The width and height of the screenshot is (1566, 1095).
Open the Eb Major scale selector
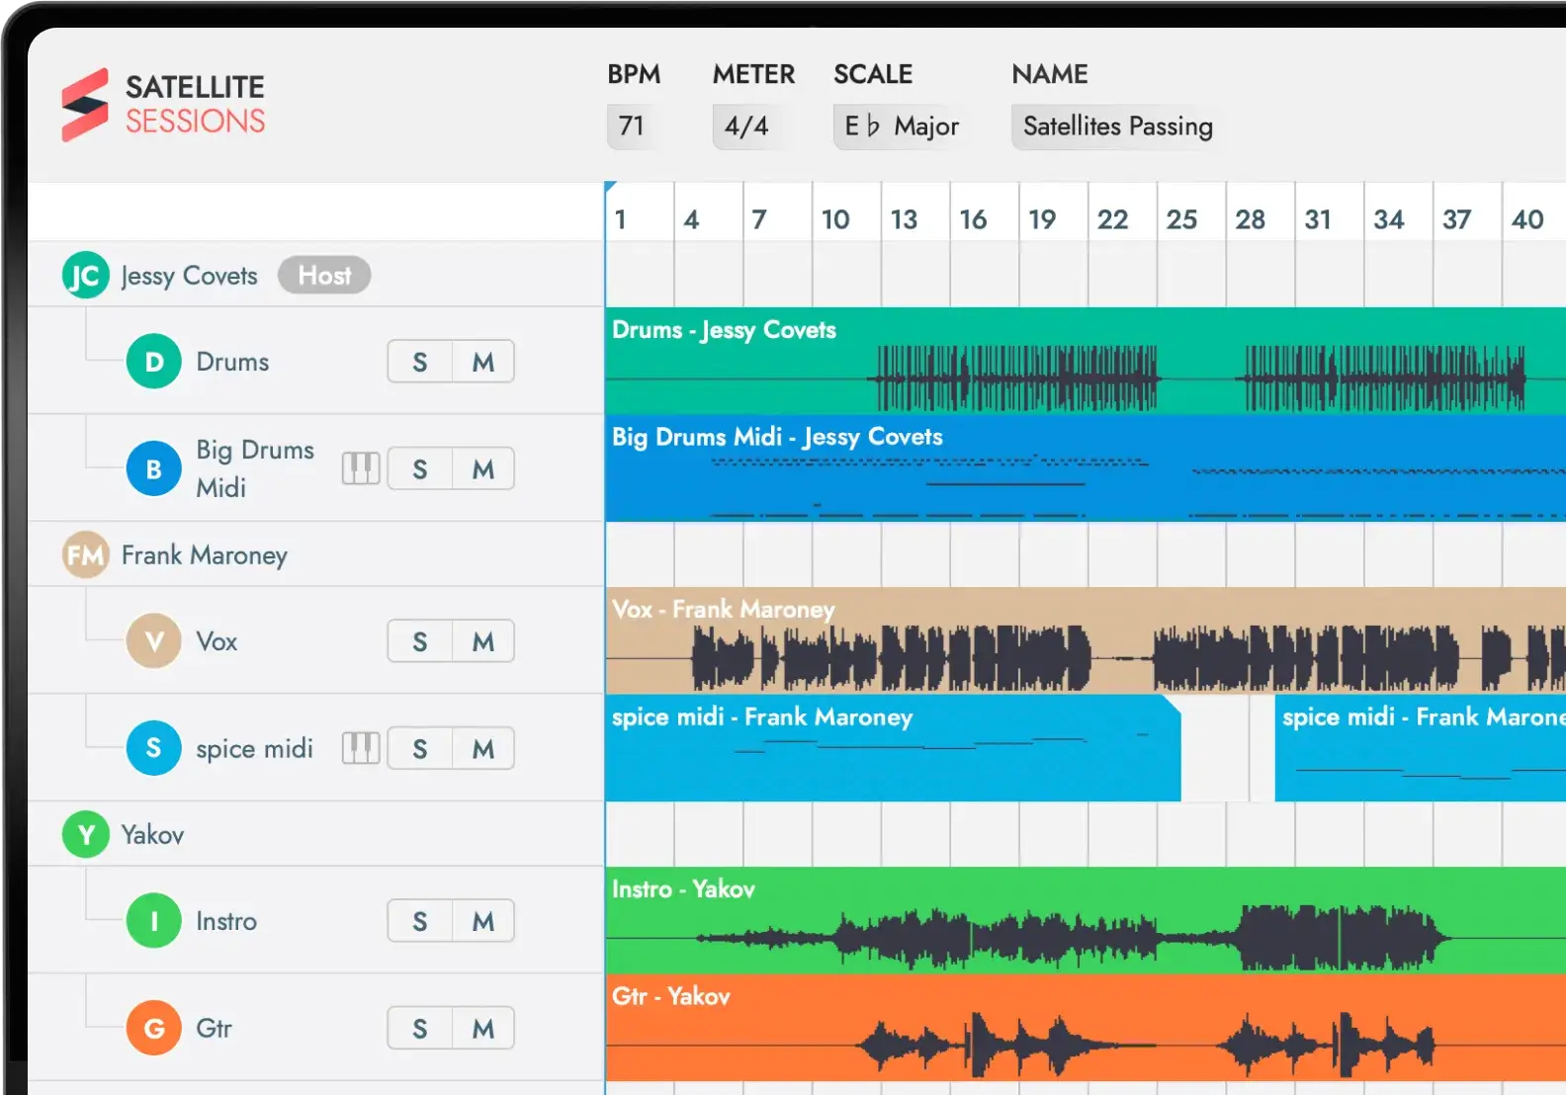[901, 126]
